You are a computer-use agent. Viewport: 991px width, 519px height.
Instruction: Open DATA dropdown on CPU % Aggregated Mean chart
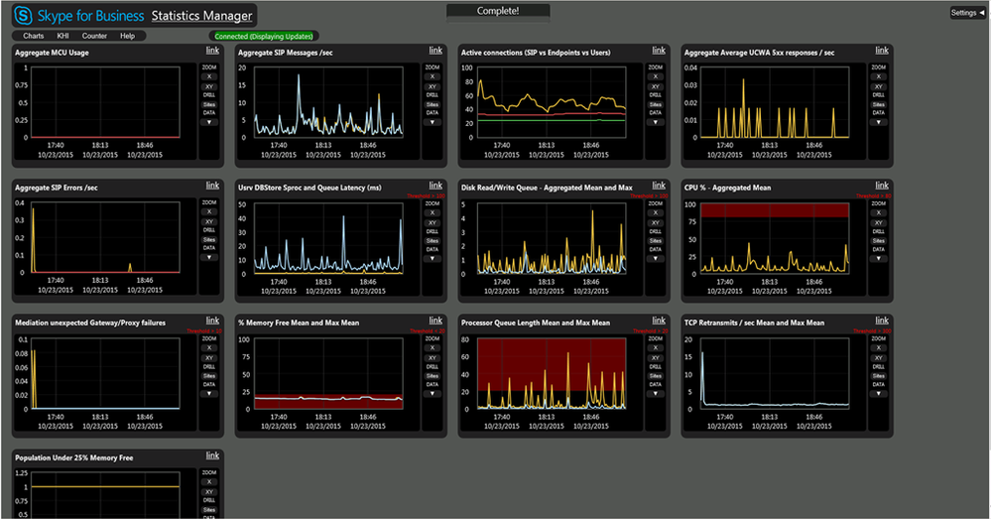879,259
